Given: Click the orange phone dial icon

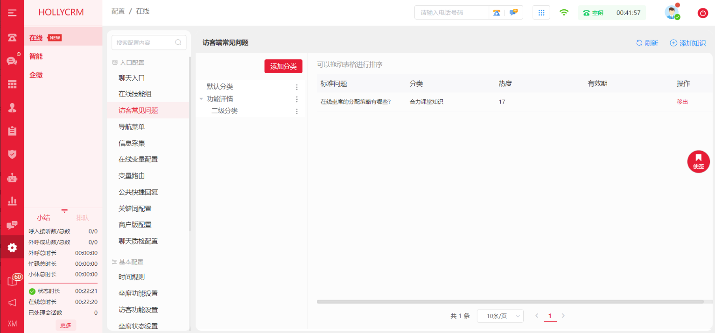Looking at the screenshot, I should point(497,13).
